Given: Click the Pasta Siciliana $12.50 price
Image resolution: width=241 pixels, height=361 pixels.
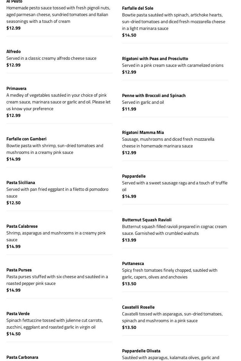Looking at the screenshot, I should pos(13,203).
